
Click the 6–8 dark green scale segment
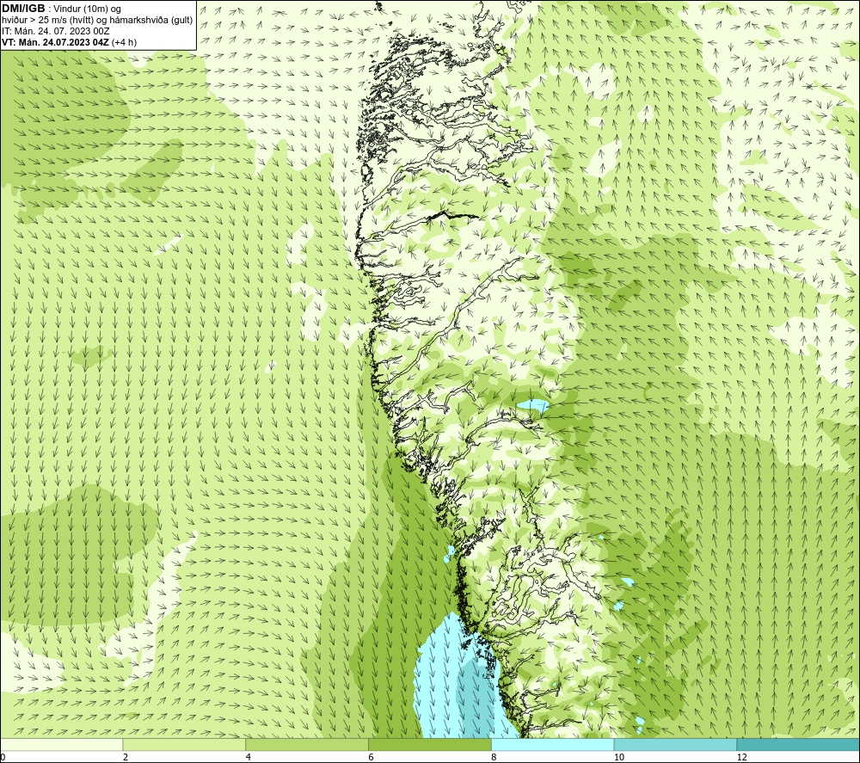[430, 744]
